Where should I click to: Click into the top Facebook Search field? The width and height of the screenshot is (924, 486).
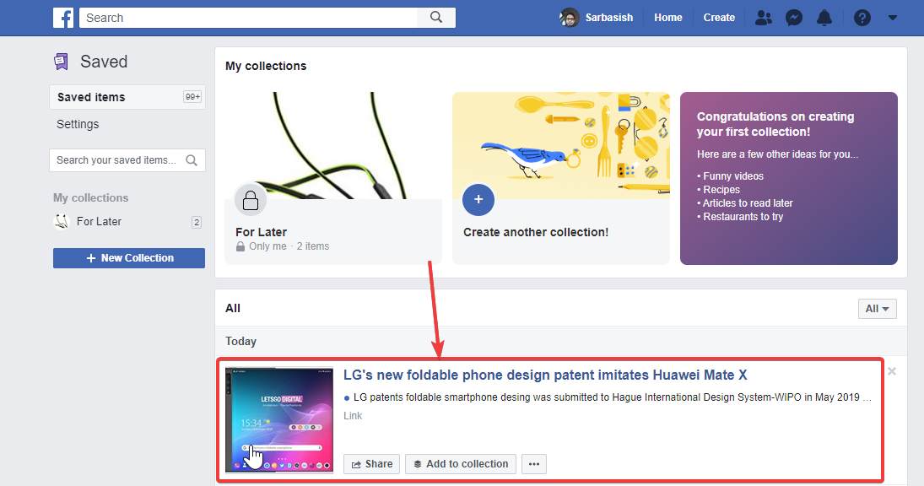click(248, 18)
